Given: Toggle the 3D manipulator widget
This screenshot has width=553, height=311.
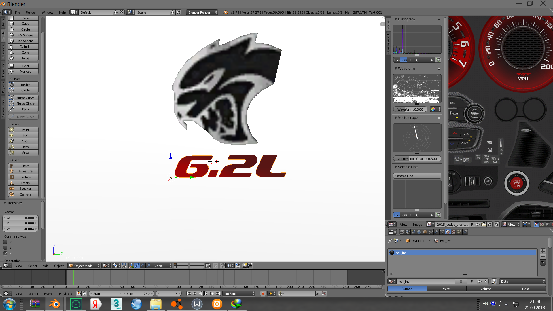Looking at the screenshot, I should pyautogui.click(x=131, y=266).
